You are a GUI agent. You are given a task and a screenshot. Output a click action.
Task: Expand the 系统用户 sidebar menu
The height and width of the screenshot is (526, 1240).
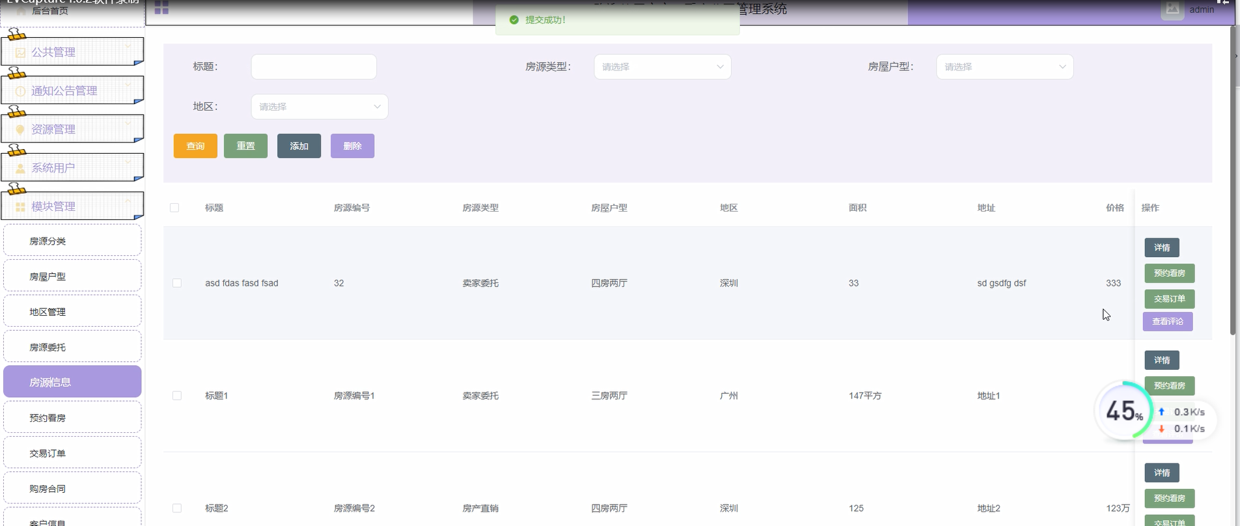[x=72, y=167]
